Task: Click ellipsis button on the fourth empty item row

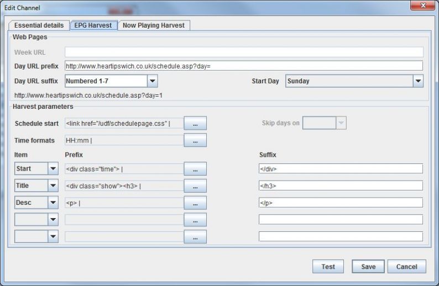Action: tap(195, 220)
